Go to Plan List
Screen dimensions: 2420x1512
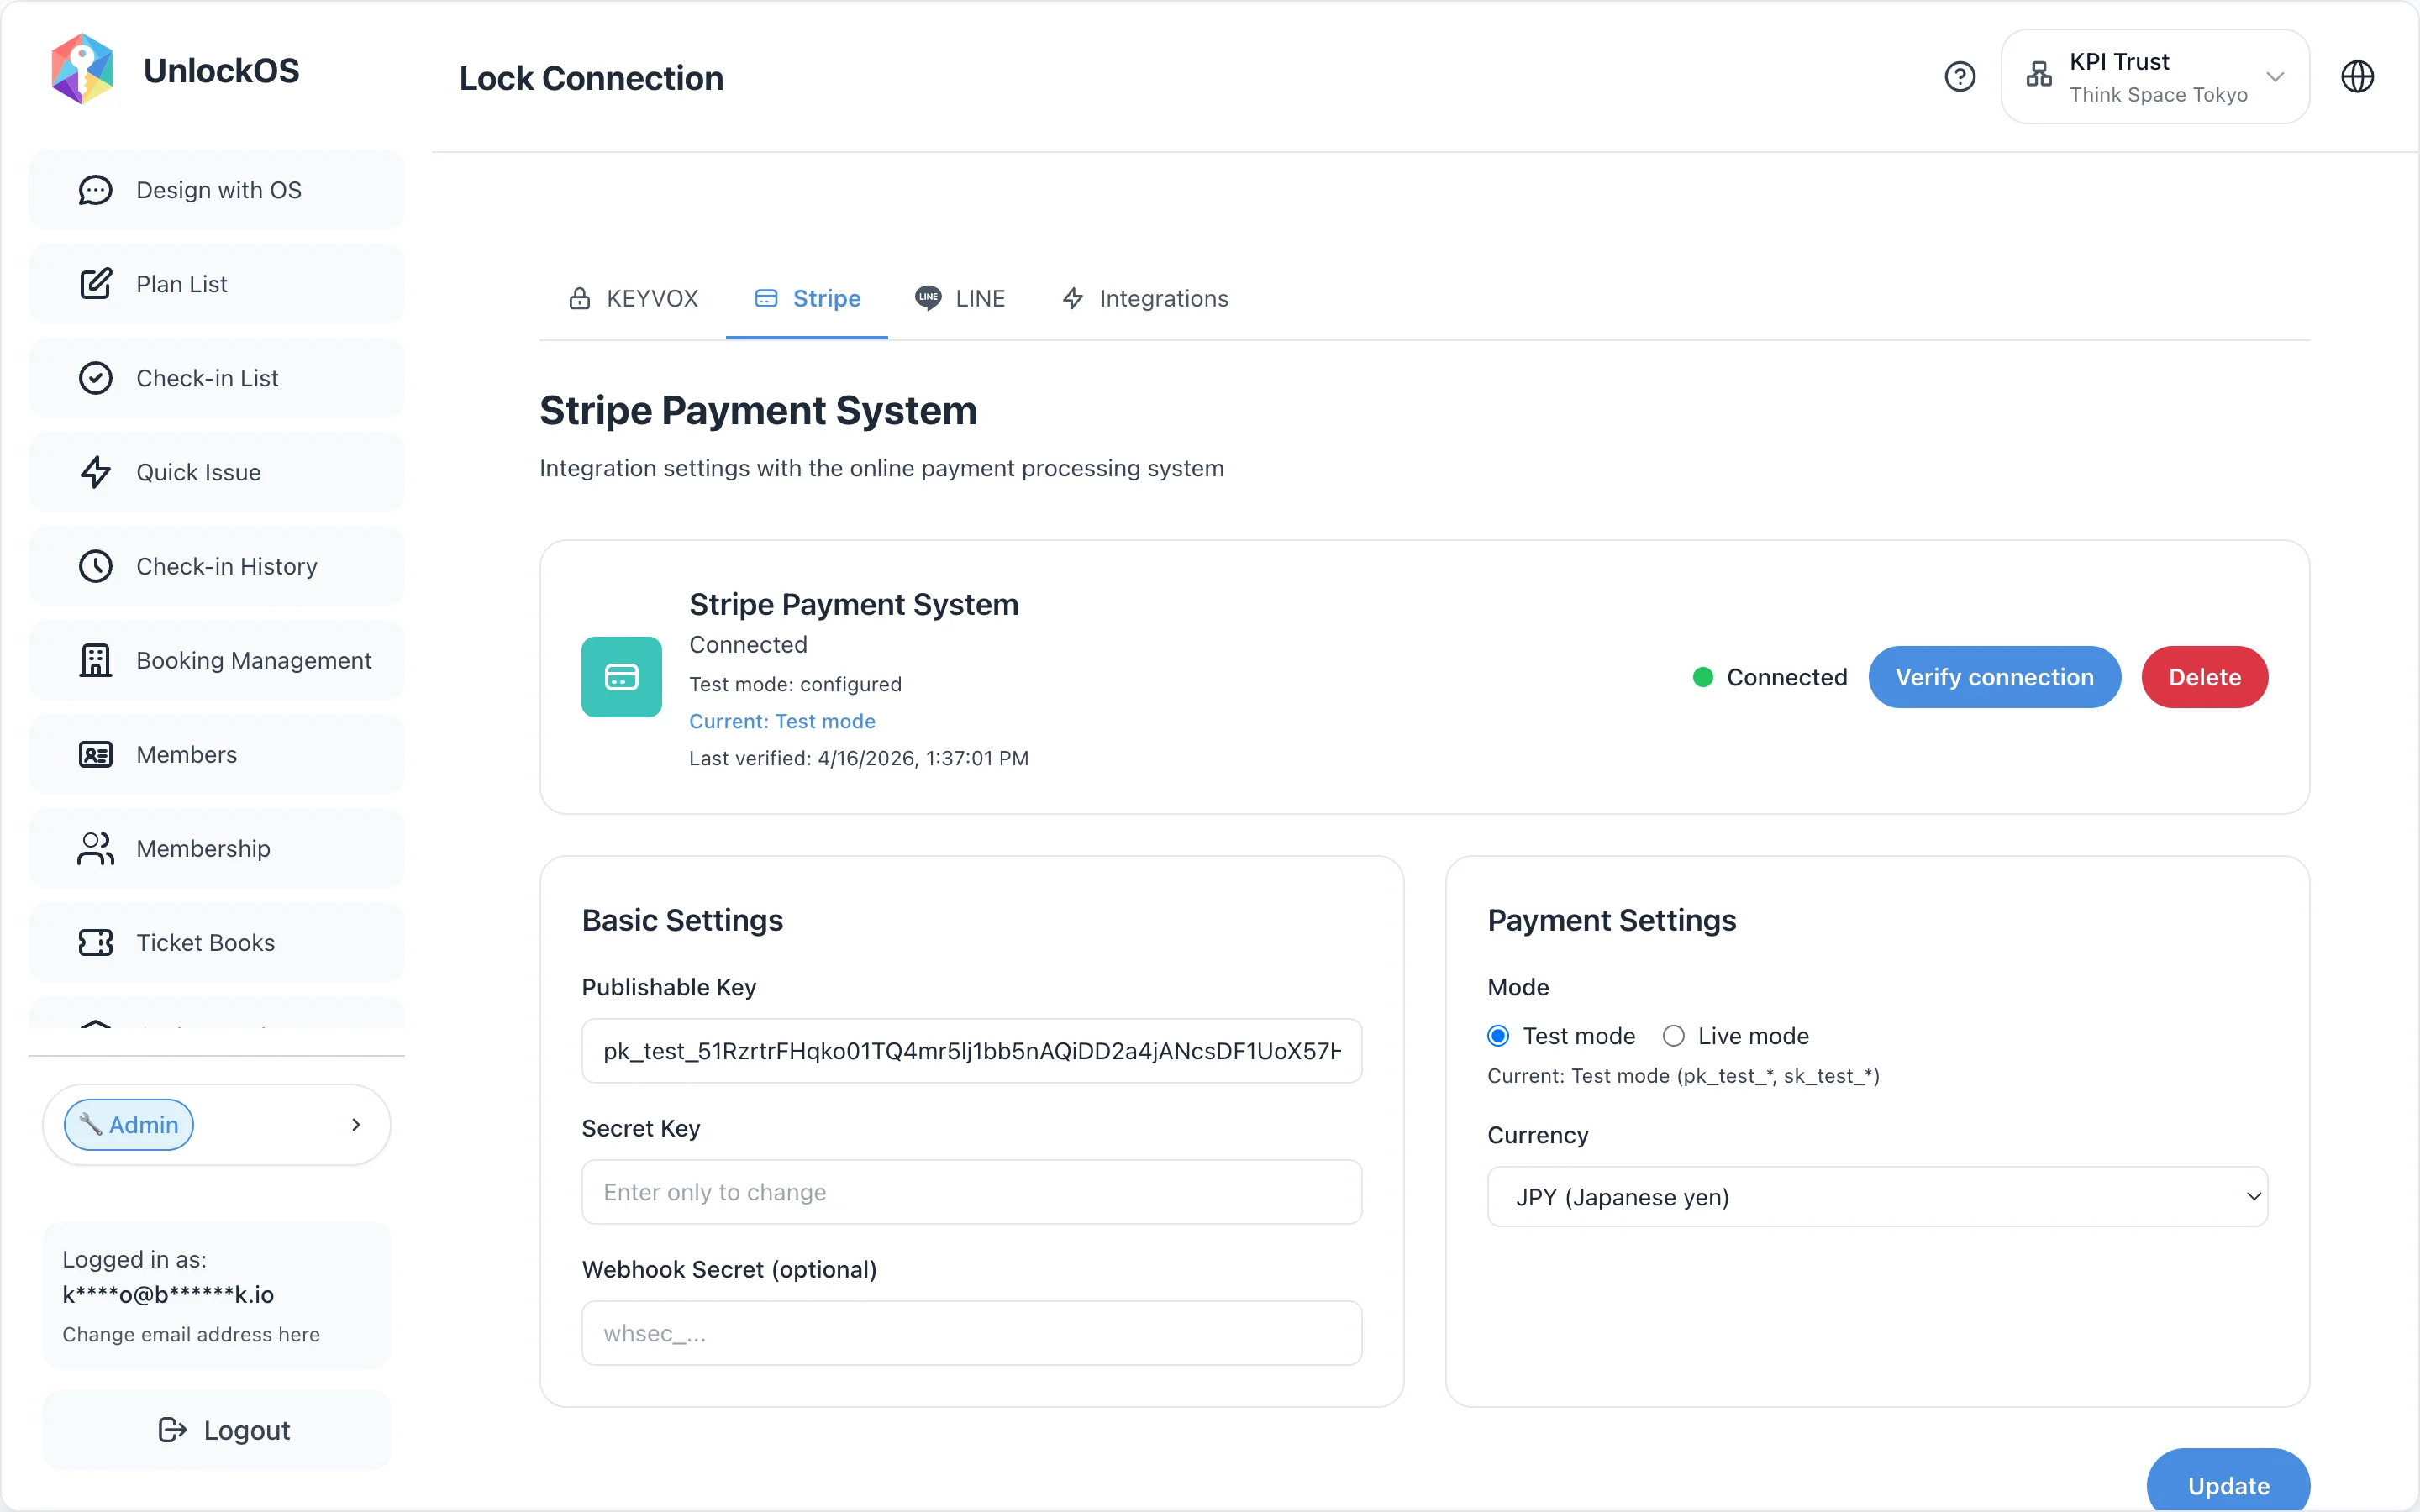coord(216,284)
